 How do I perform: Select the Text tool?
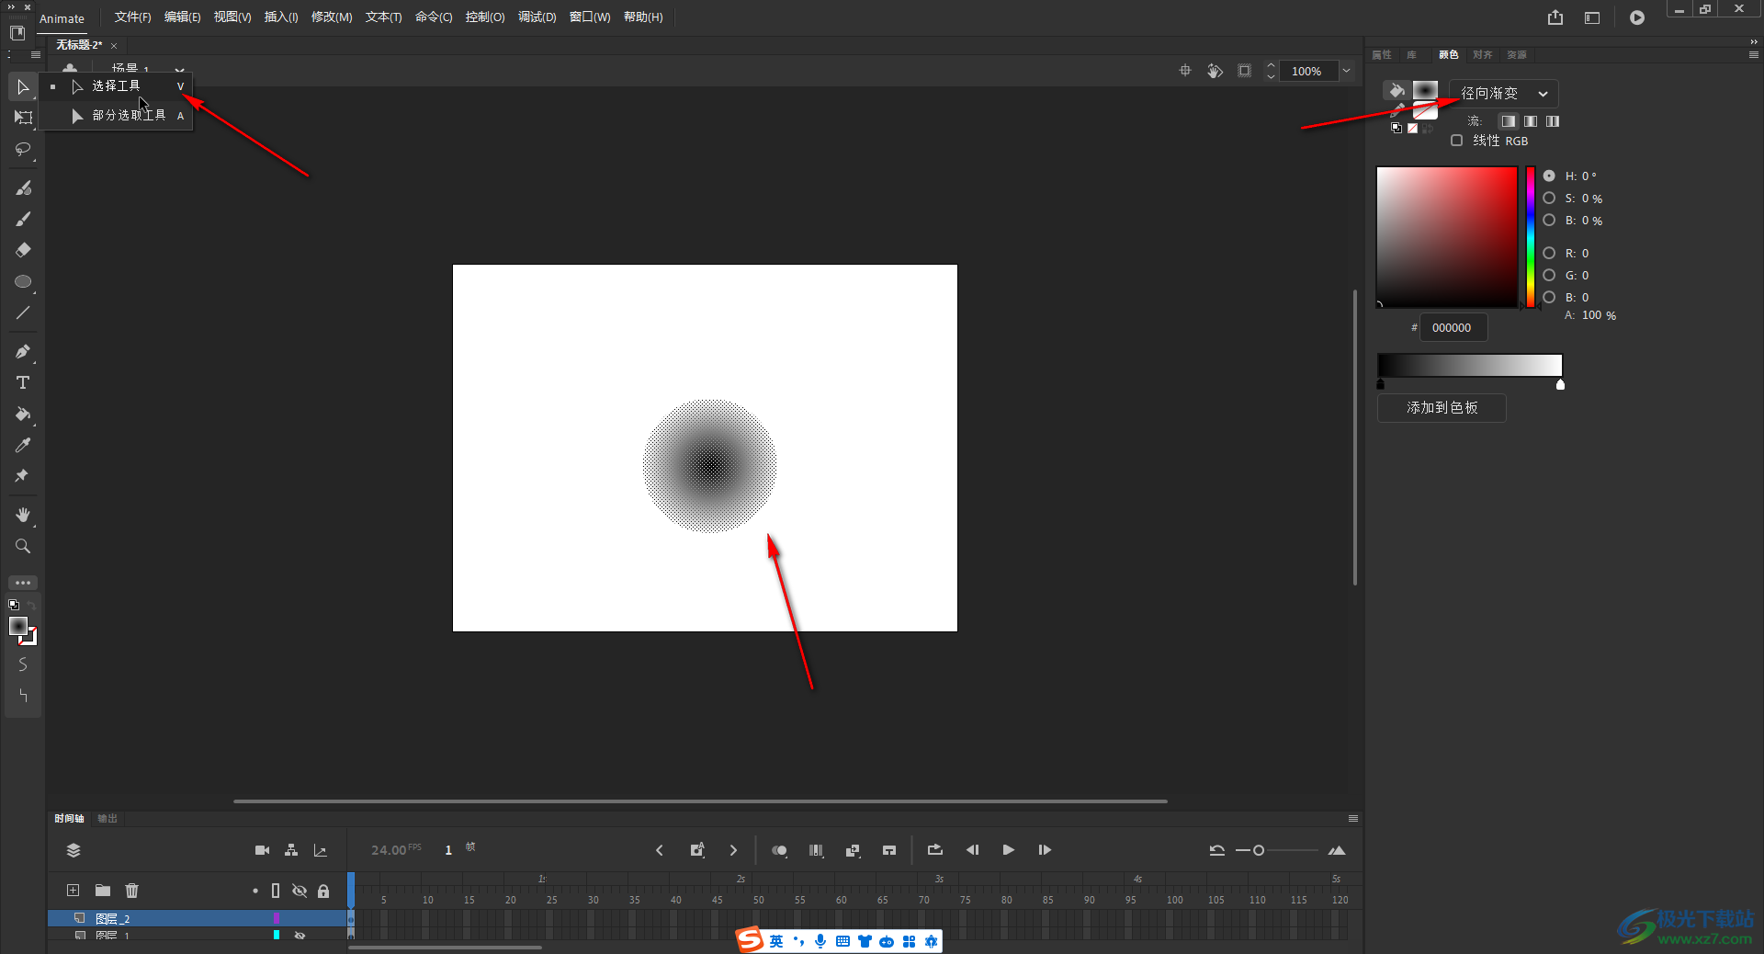[x=23, y=382]
